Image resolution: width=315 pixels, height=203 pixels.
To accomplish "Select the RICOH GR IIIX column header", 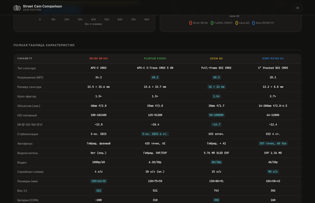I will click(x=98, y=58).
